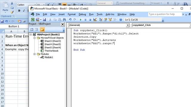
Task: Toggle Bold in Excel ribbon
Action: pyautogui.click(x=19, y=11)
